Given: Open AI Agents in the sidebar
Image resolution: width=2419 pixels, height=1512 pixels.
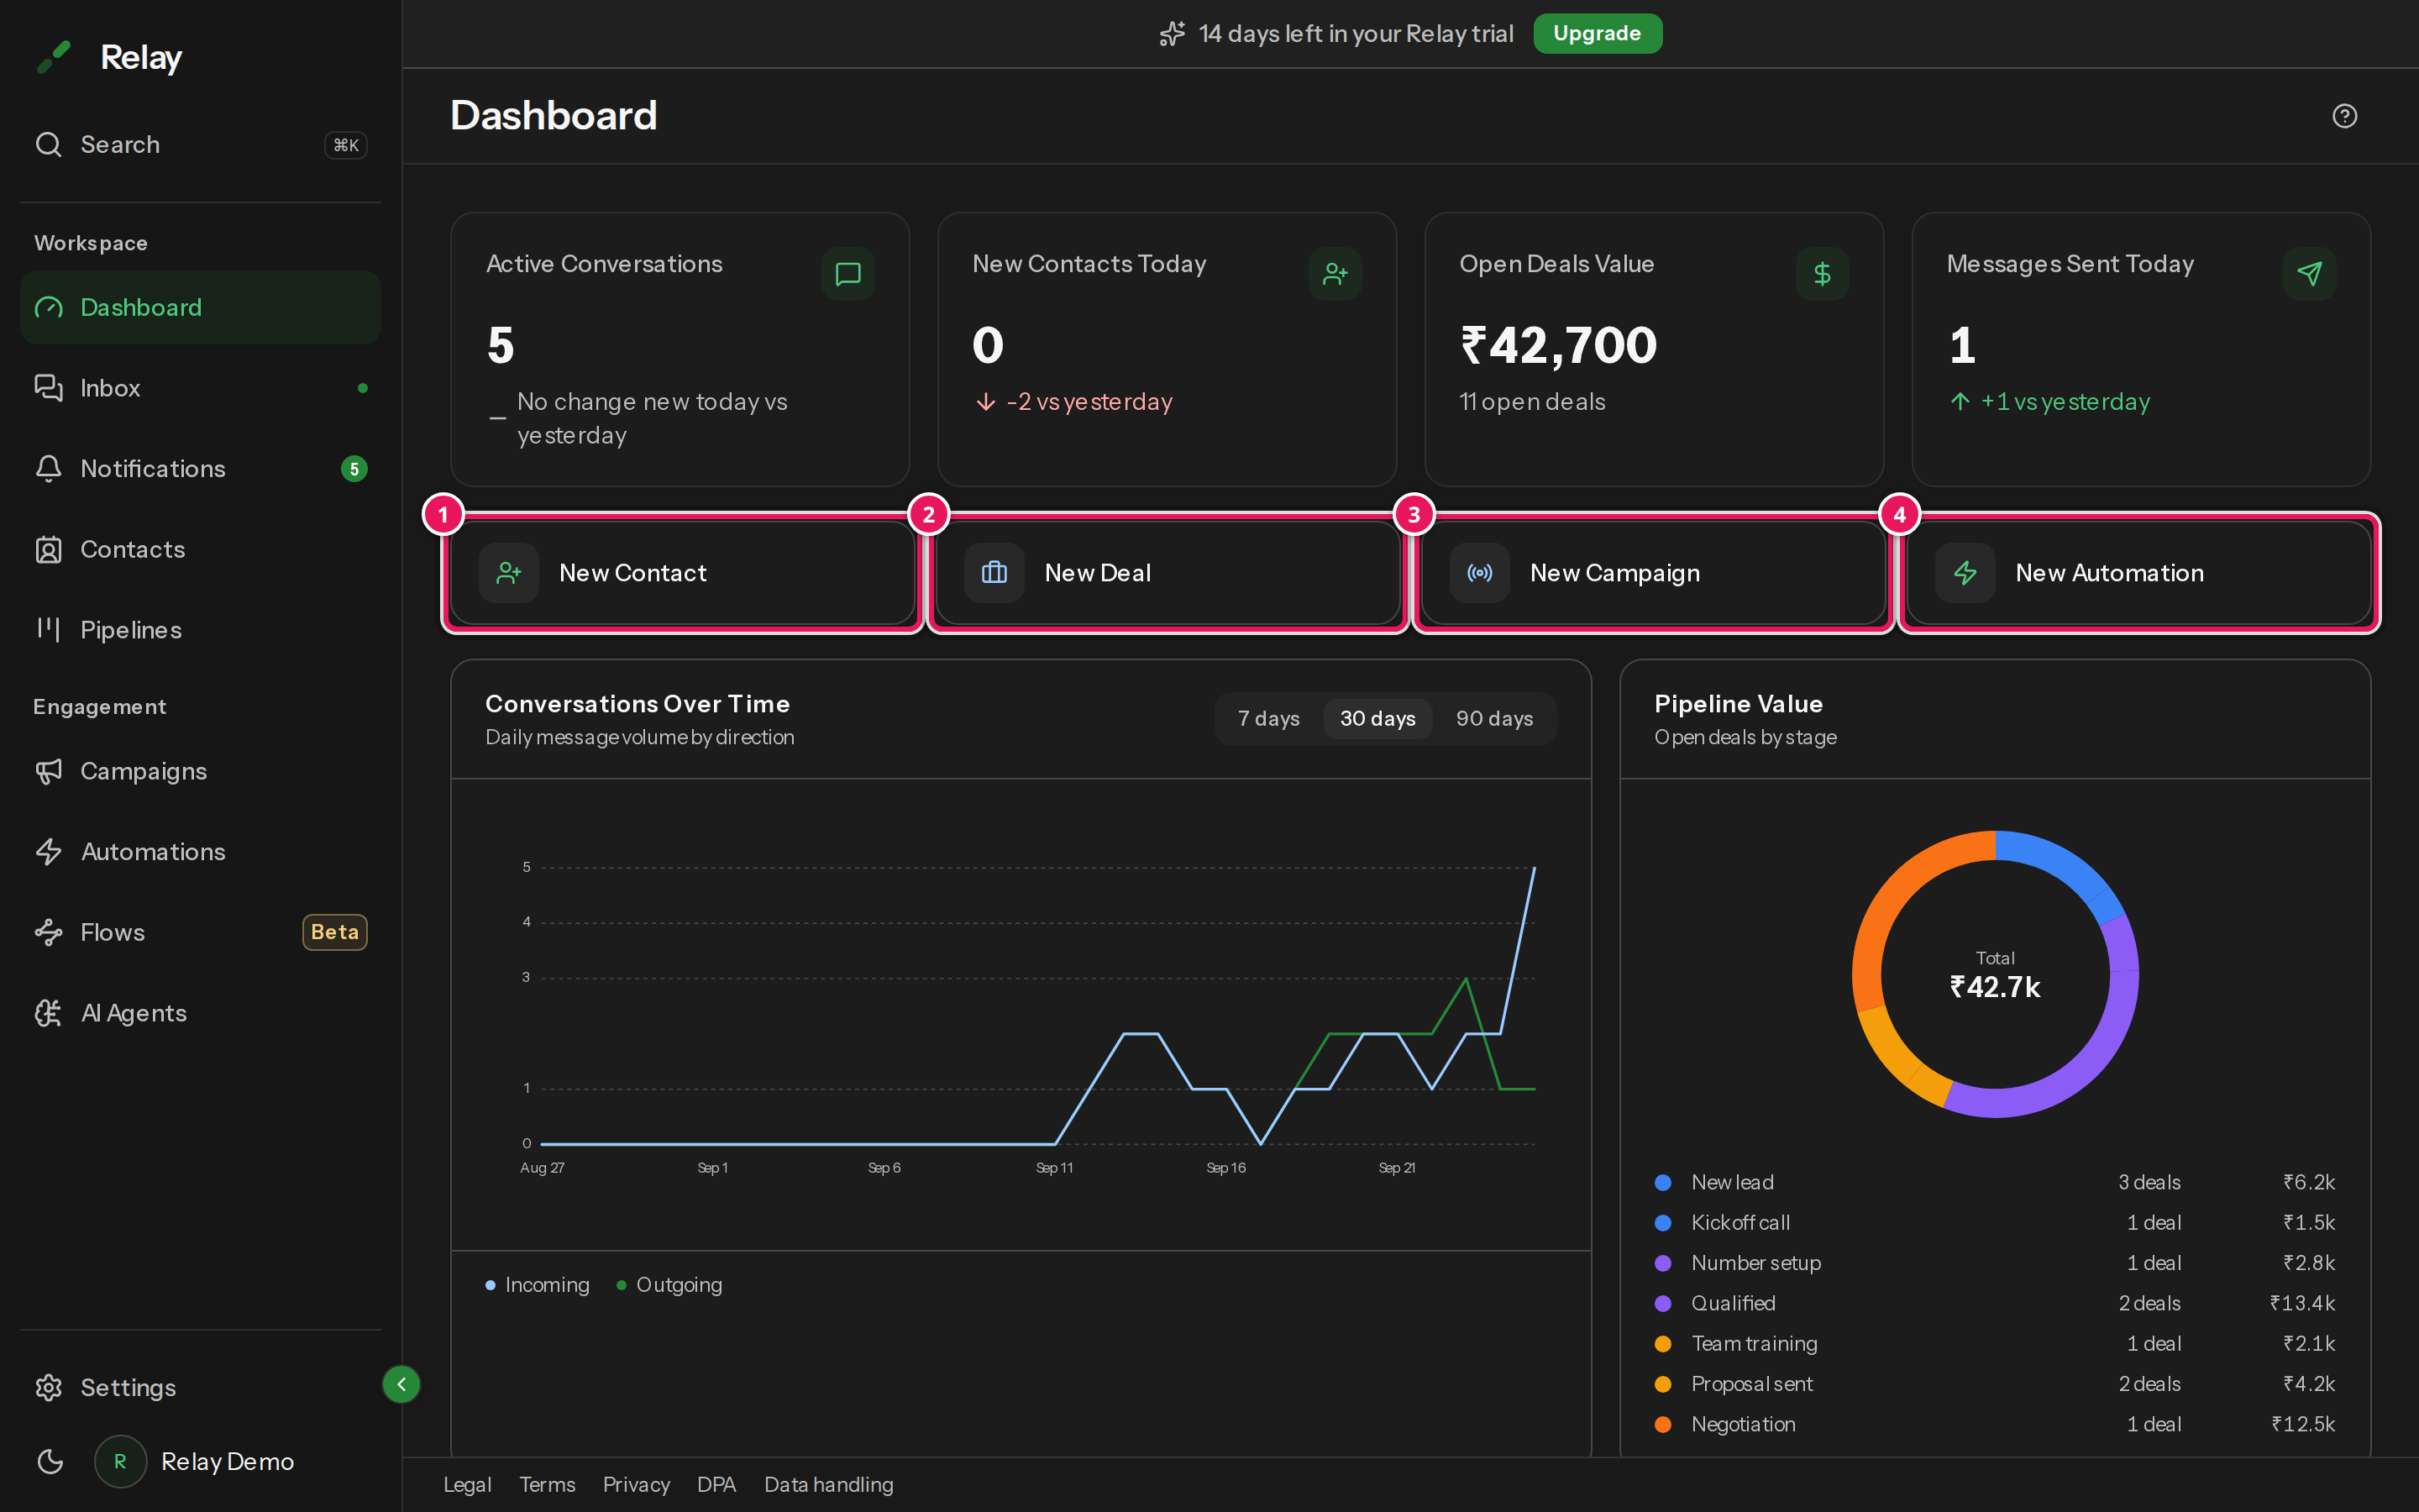Looking at the screenshot, I should [200, 1013].
